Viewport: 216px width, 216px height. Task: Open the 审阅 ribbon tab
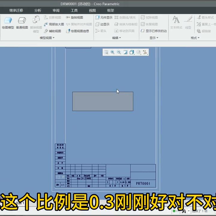[x=56, y=10]
